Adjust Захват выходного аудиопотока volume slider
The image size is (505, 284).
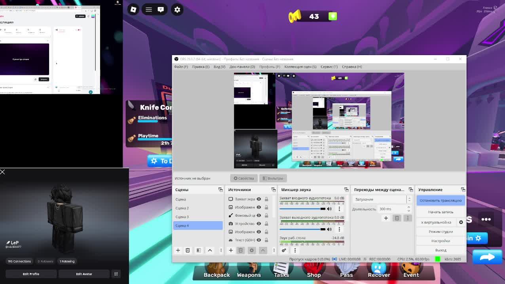tap(302, 229)
